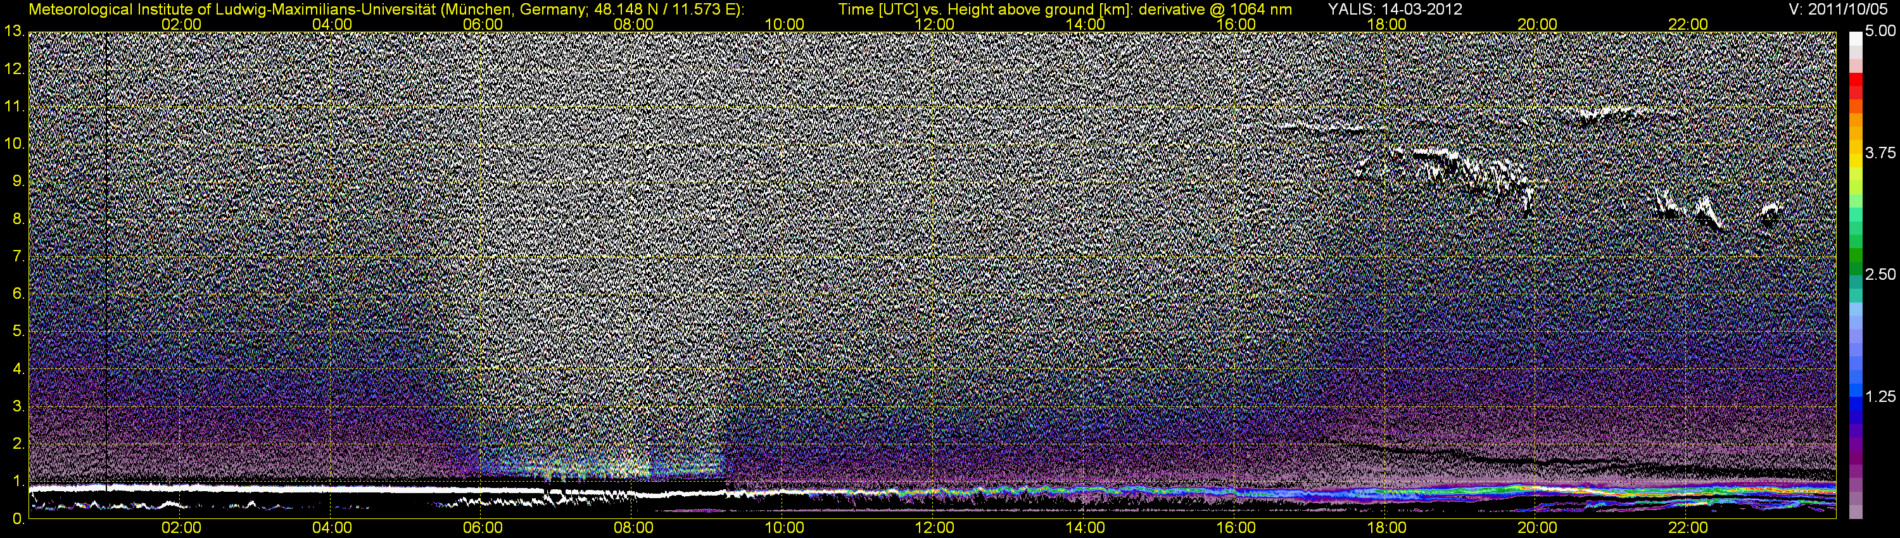
Task: Click the 18:00 label on top axis
Action: 1386,24
